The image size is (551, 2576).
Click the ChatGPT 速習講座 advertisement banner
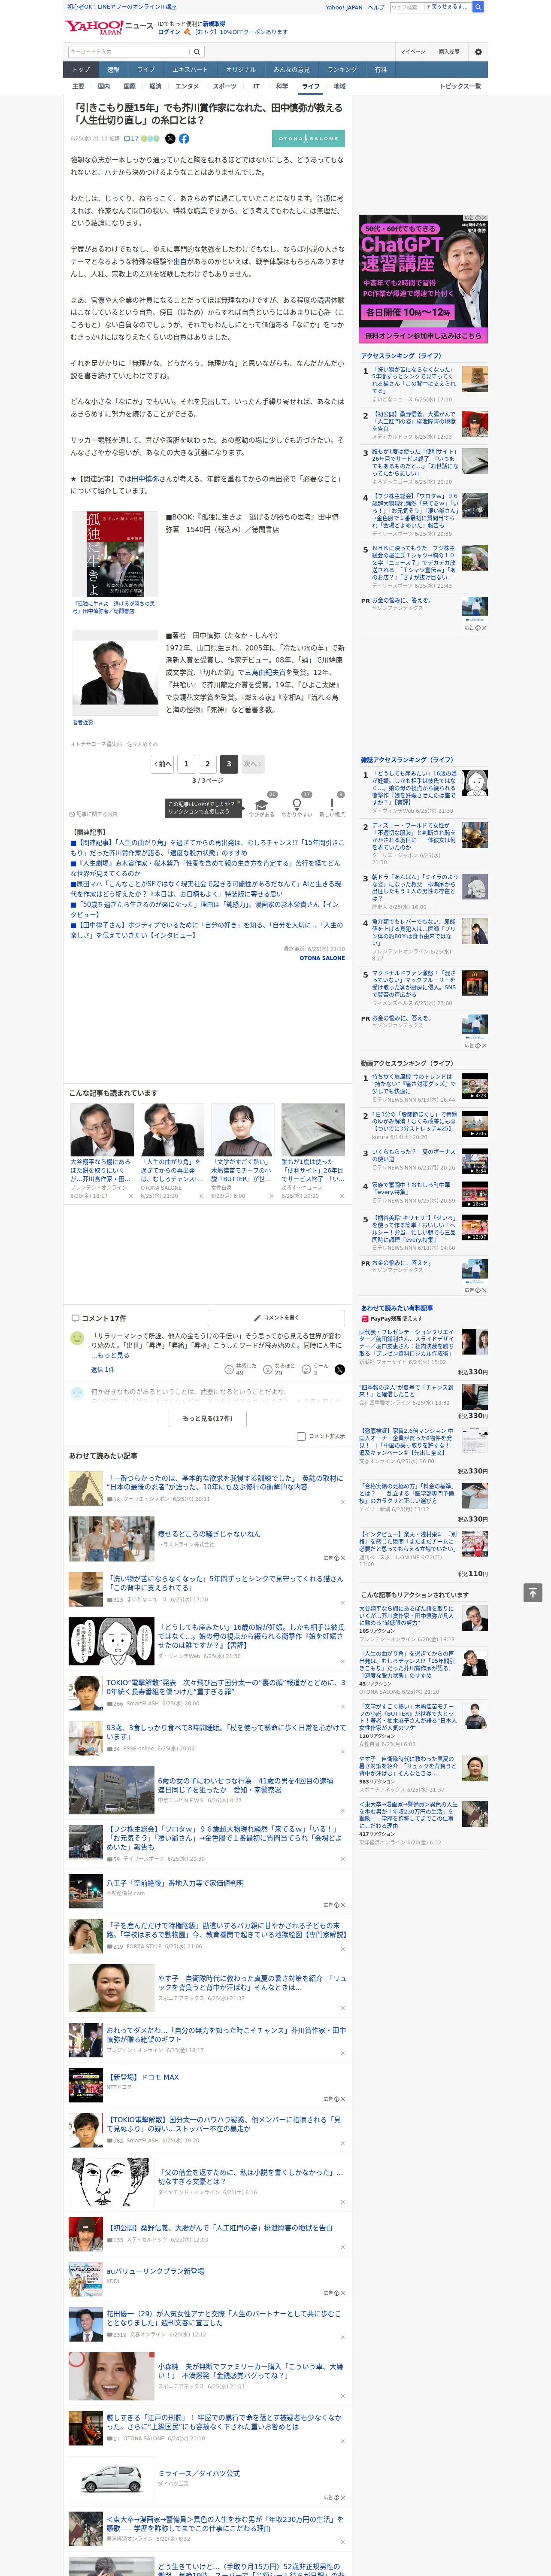pos(423,278)
